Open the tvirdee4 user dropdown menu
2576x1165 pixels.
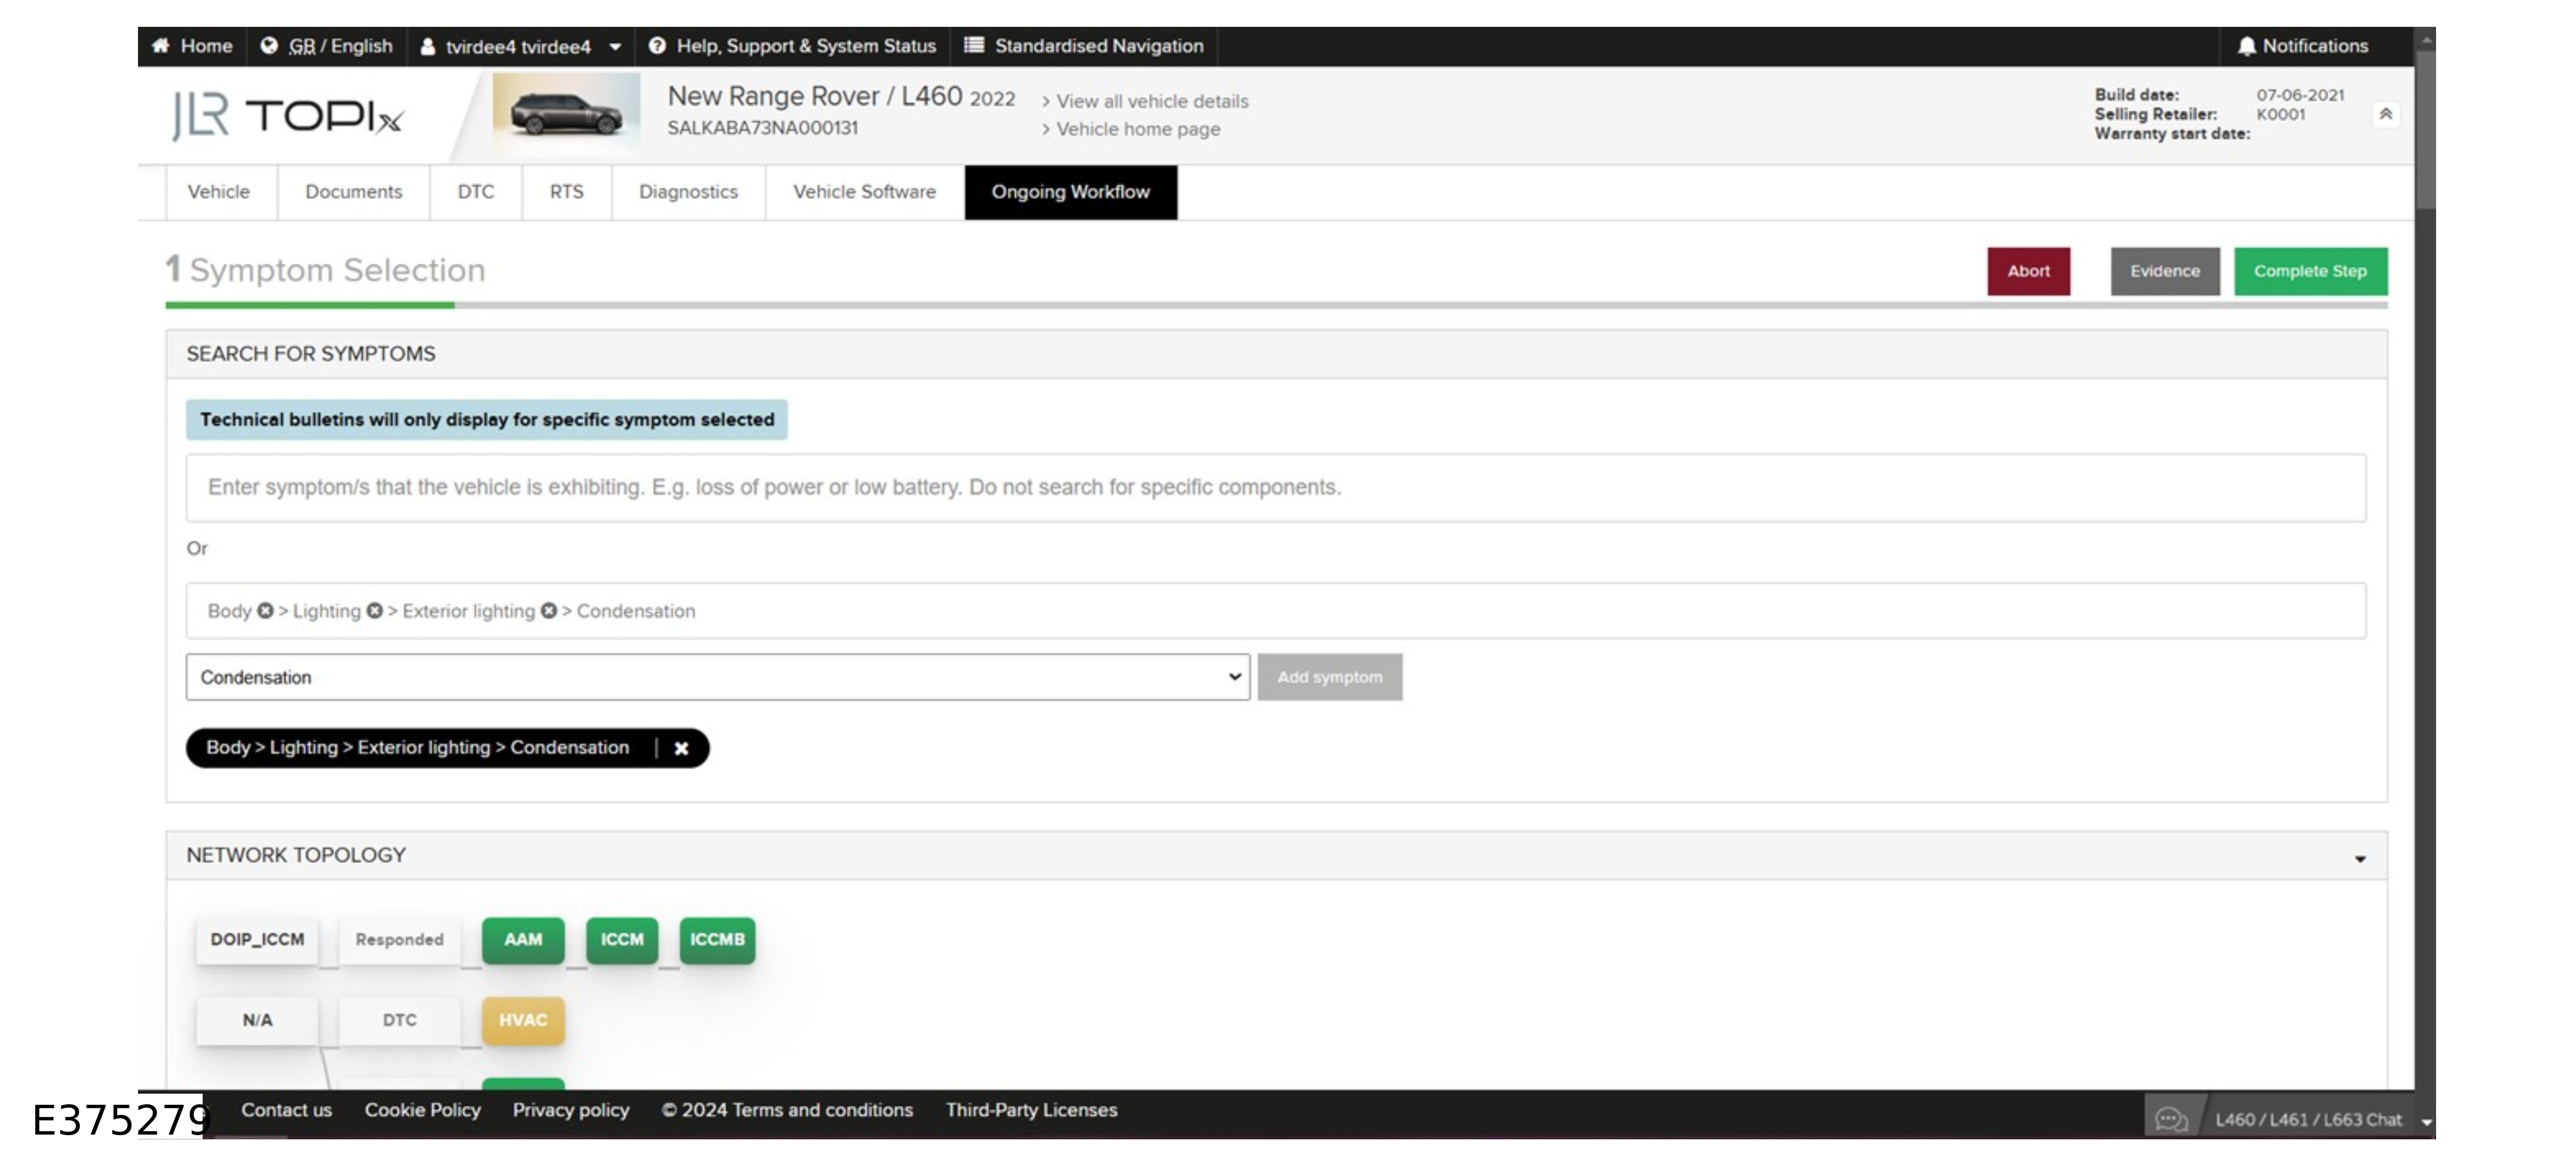pos(615,46)
